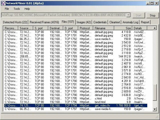160x120 pixels.
Task: Switch to the Detected Hosts (22) tab
Action: click(x=15, y=22)
